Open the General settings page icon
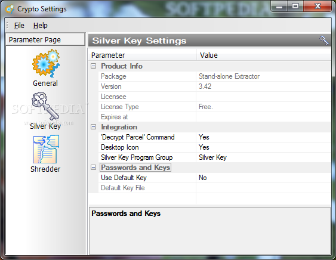This screenshot has width=336, height=260. 45,63
